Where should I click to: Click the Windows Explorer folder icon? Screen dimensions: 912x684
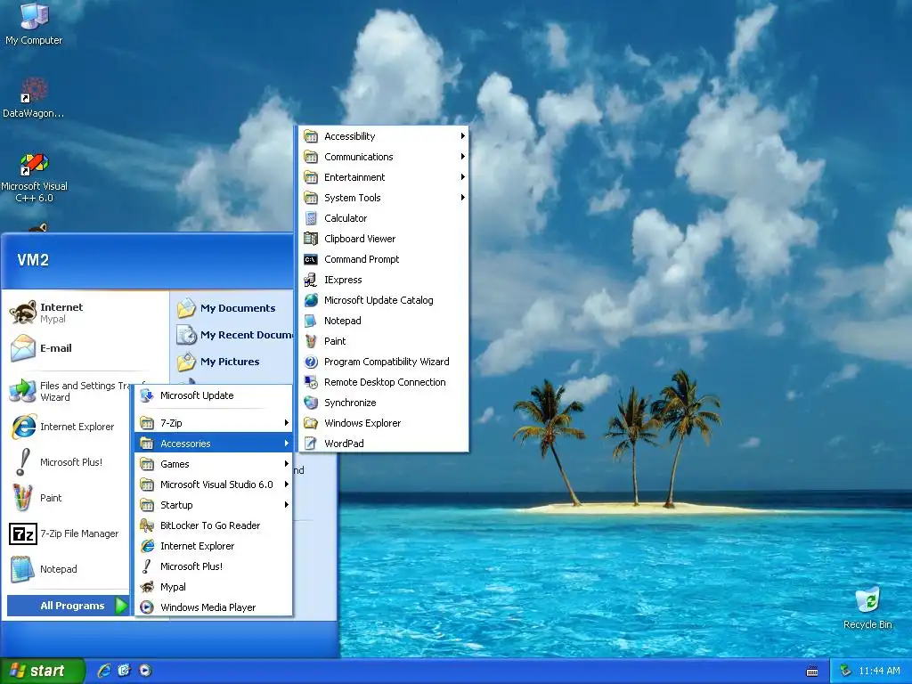tap(311, 423)
